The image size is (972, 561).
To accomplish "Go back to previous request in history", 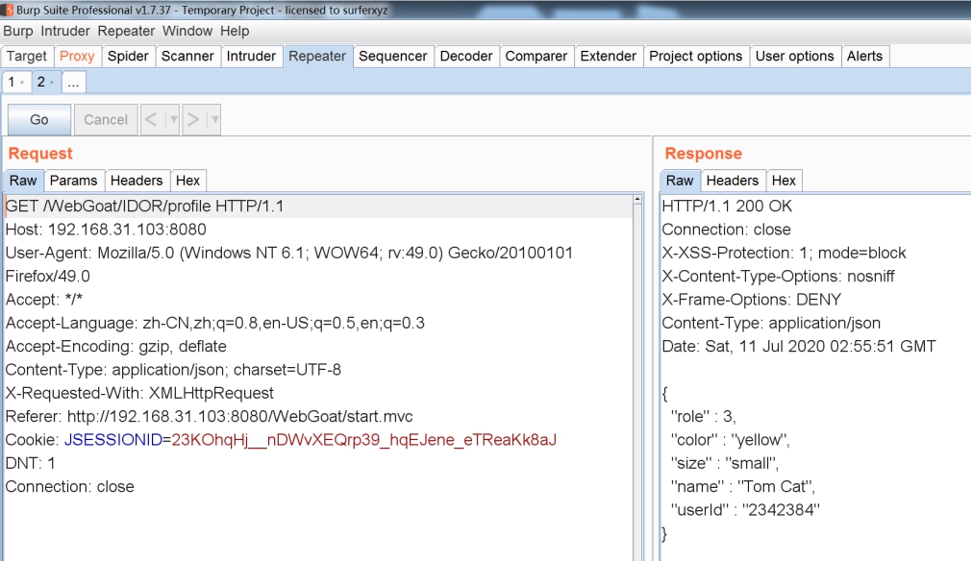I will pyautogui.click(x=153, y=119).
